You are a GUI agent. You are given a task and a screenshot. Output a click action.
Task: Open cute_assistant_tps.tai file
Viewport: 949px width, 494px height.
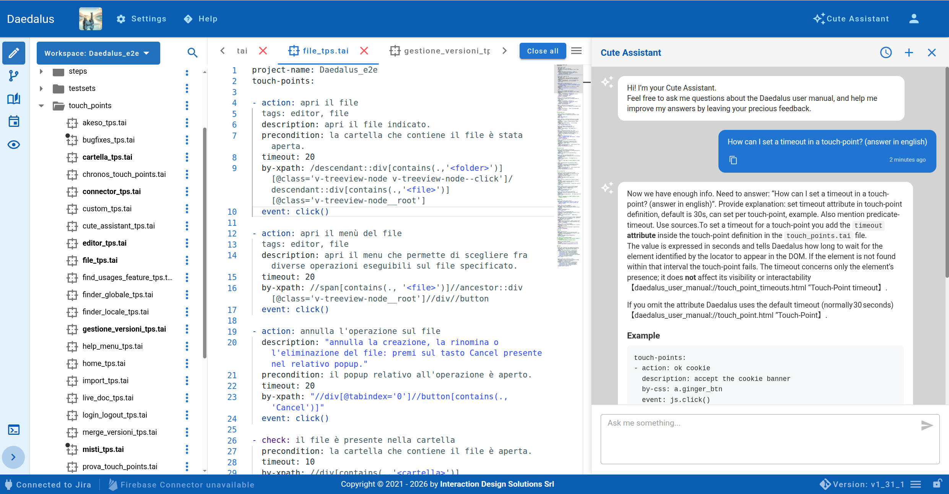point(119,226)
